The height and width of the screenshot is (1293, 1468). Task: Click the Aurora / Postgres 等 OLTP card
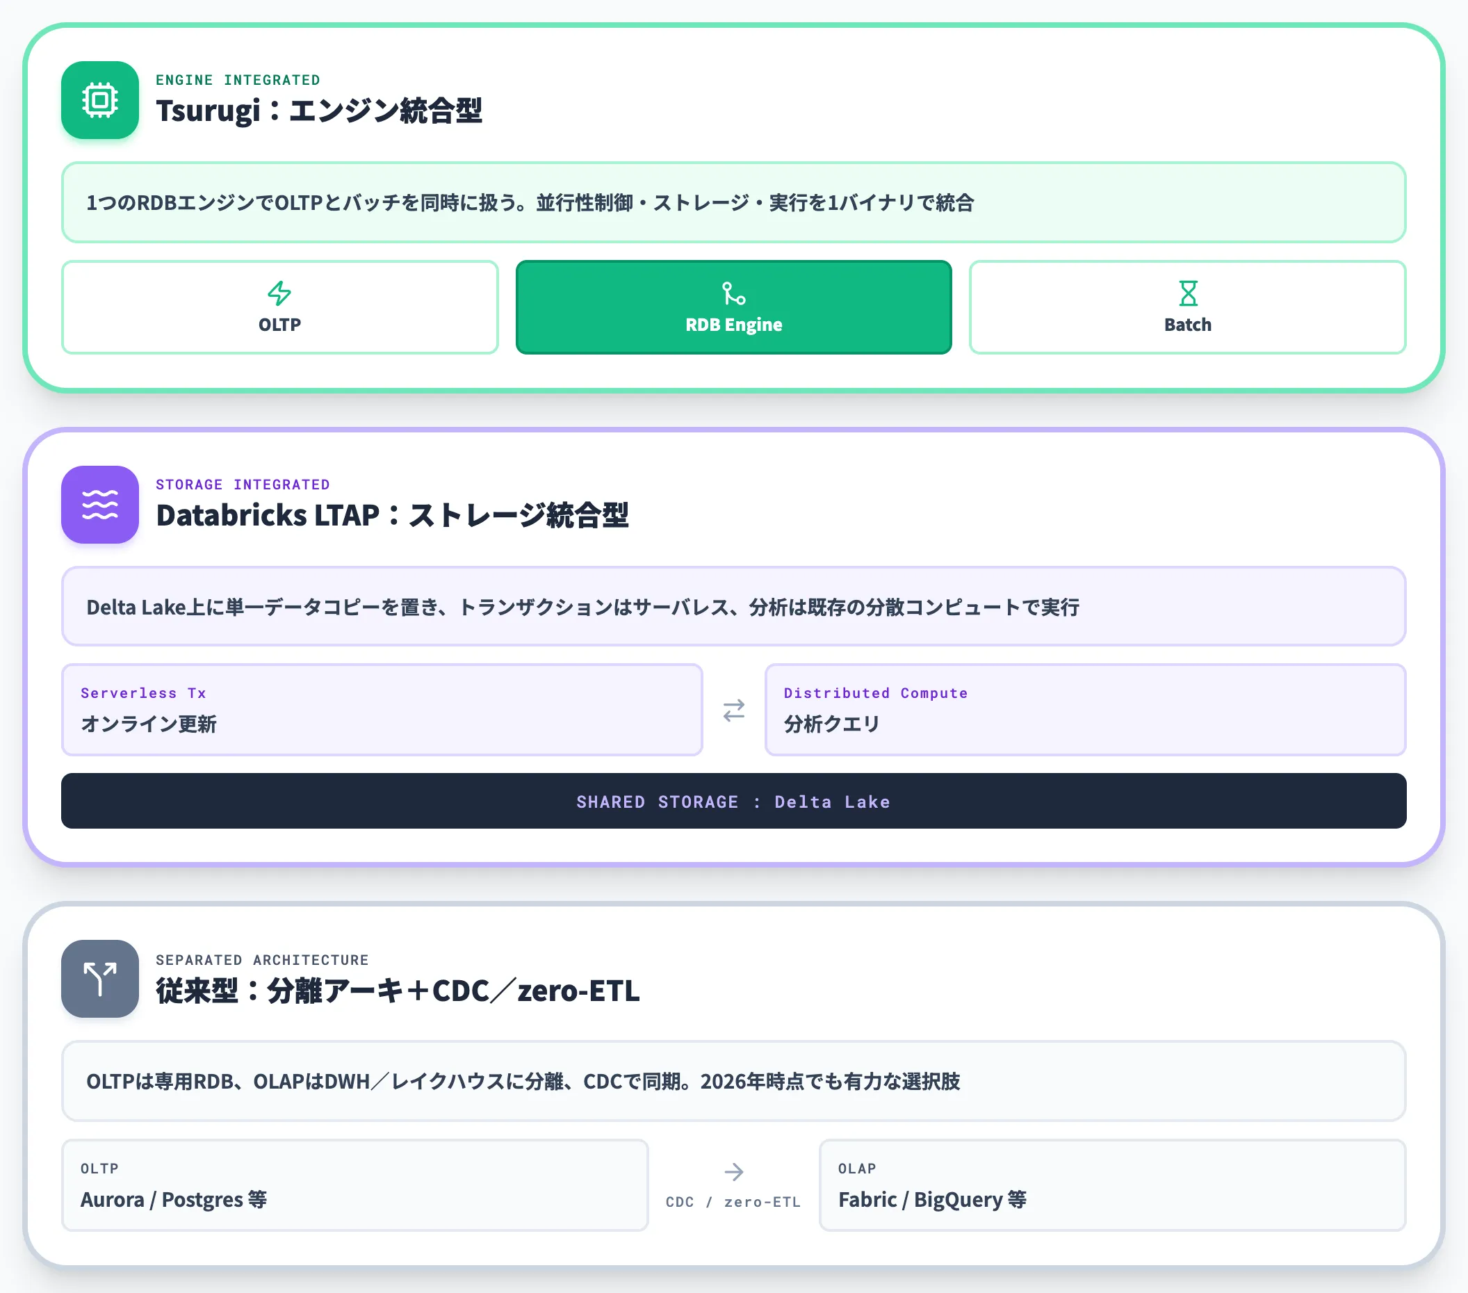(354, 1185)
